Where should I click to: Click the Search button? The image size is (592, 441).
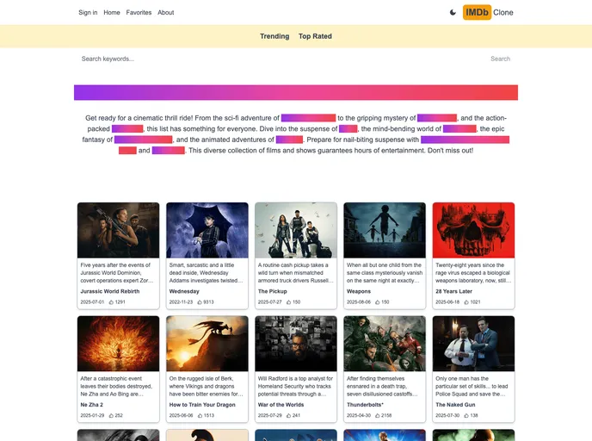pos(500,59)
